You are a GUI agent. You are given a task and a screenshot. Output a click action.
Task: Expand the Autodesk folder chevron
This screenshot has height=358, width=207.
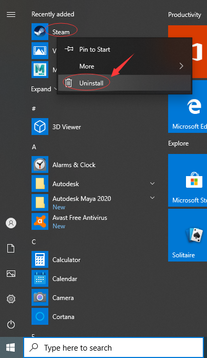tap(152, 183)
